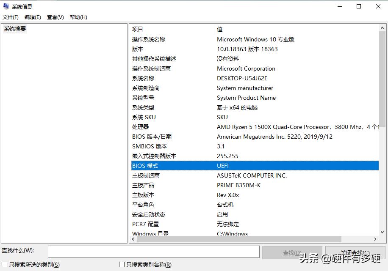Click the 查找(D) button

click(x=292, y=252)
